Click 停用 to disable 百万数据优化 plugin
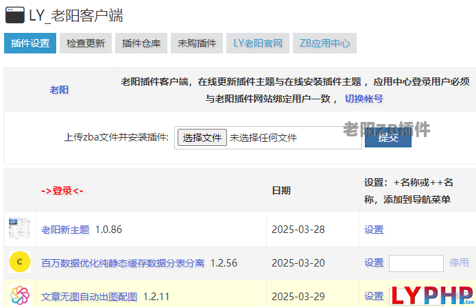476x307 pixels. pyautogui.click(x=459, y=262)
